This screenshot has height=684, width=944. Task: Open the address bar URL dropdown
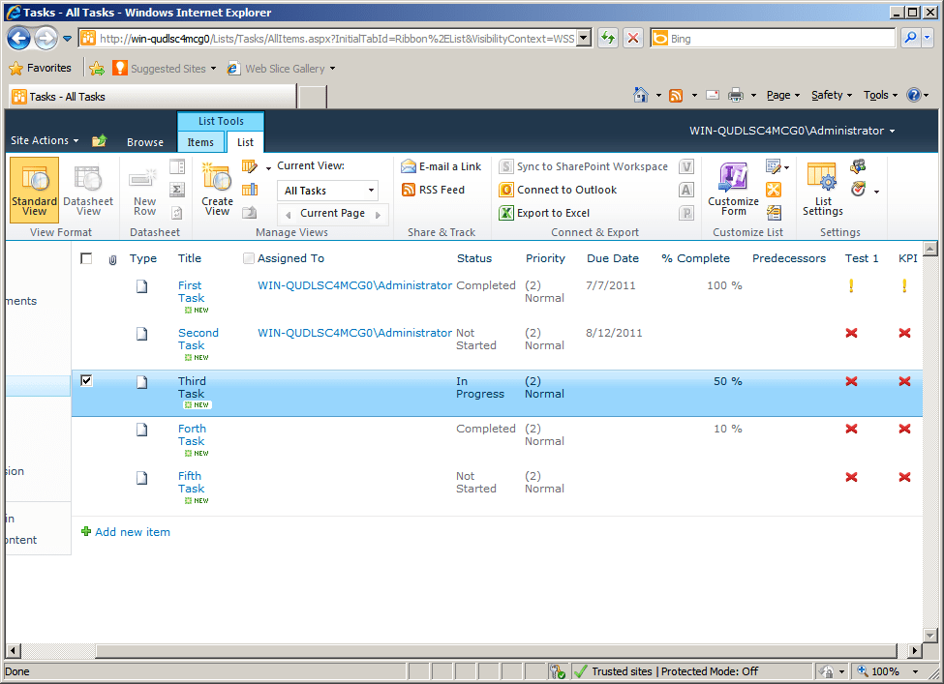[x=584, y=39]
